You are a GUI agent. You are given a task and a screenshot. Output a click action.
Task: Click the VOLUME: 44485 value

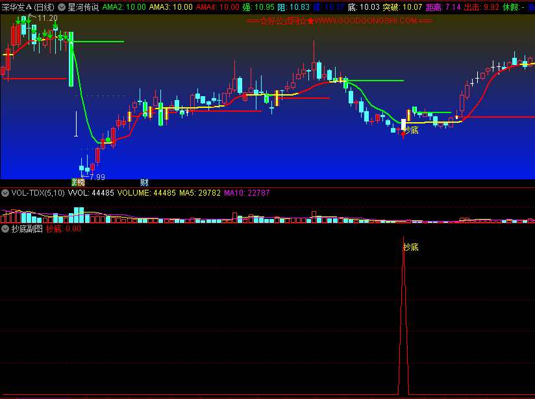tap(147, 193)
